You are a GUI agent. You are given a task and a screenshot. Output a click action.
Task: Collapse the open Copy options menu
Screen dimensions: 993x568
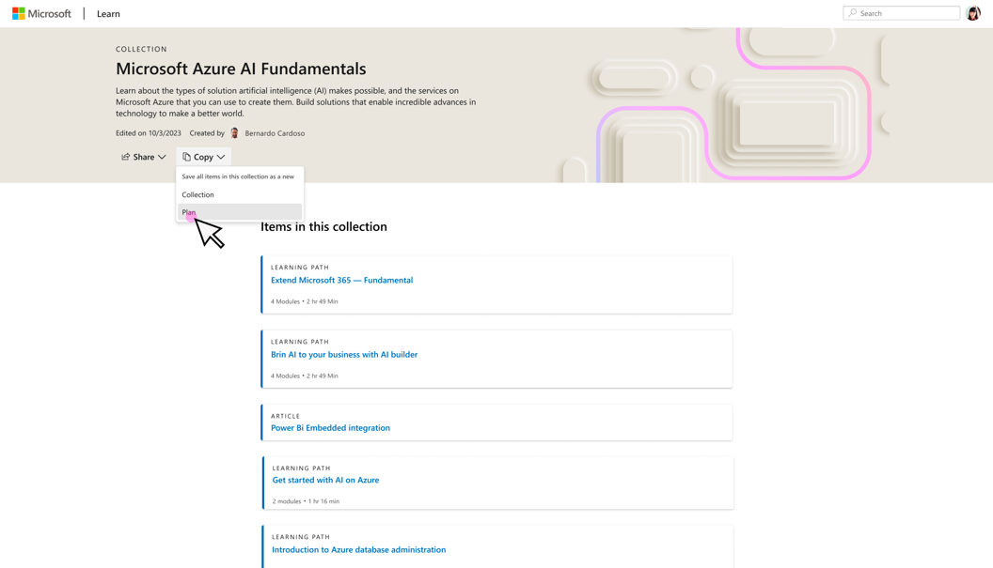[x=203, y=156]
